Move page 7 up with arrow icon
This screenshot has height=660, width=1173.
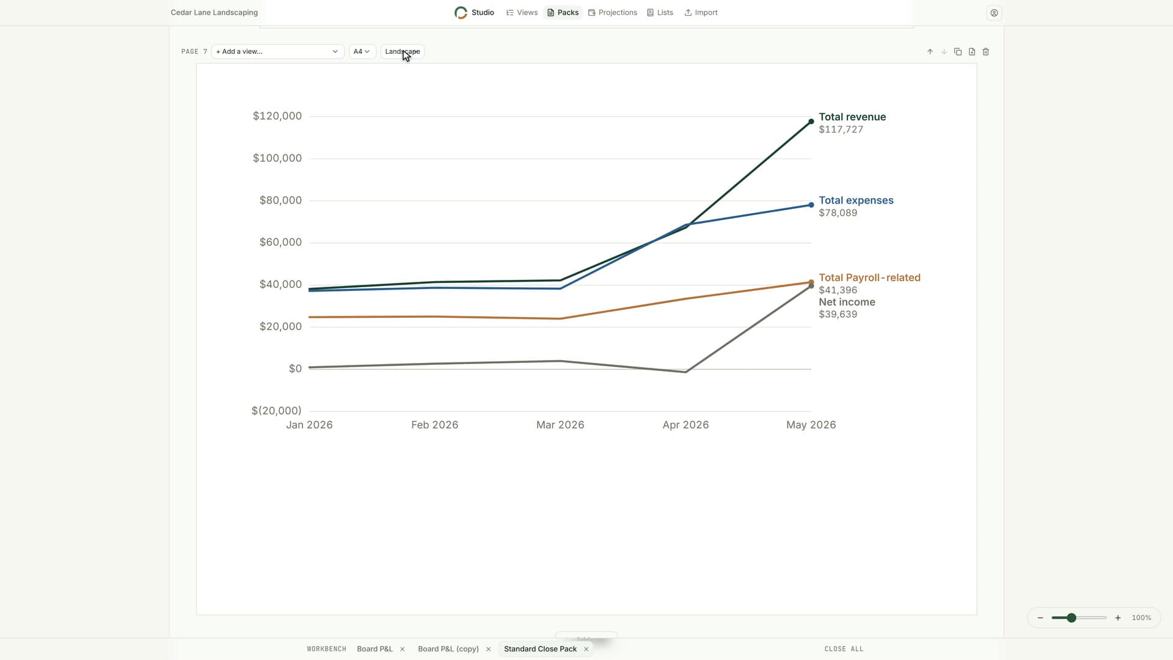coord(930,52)
